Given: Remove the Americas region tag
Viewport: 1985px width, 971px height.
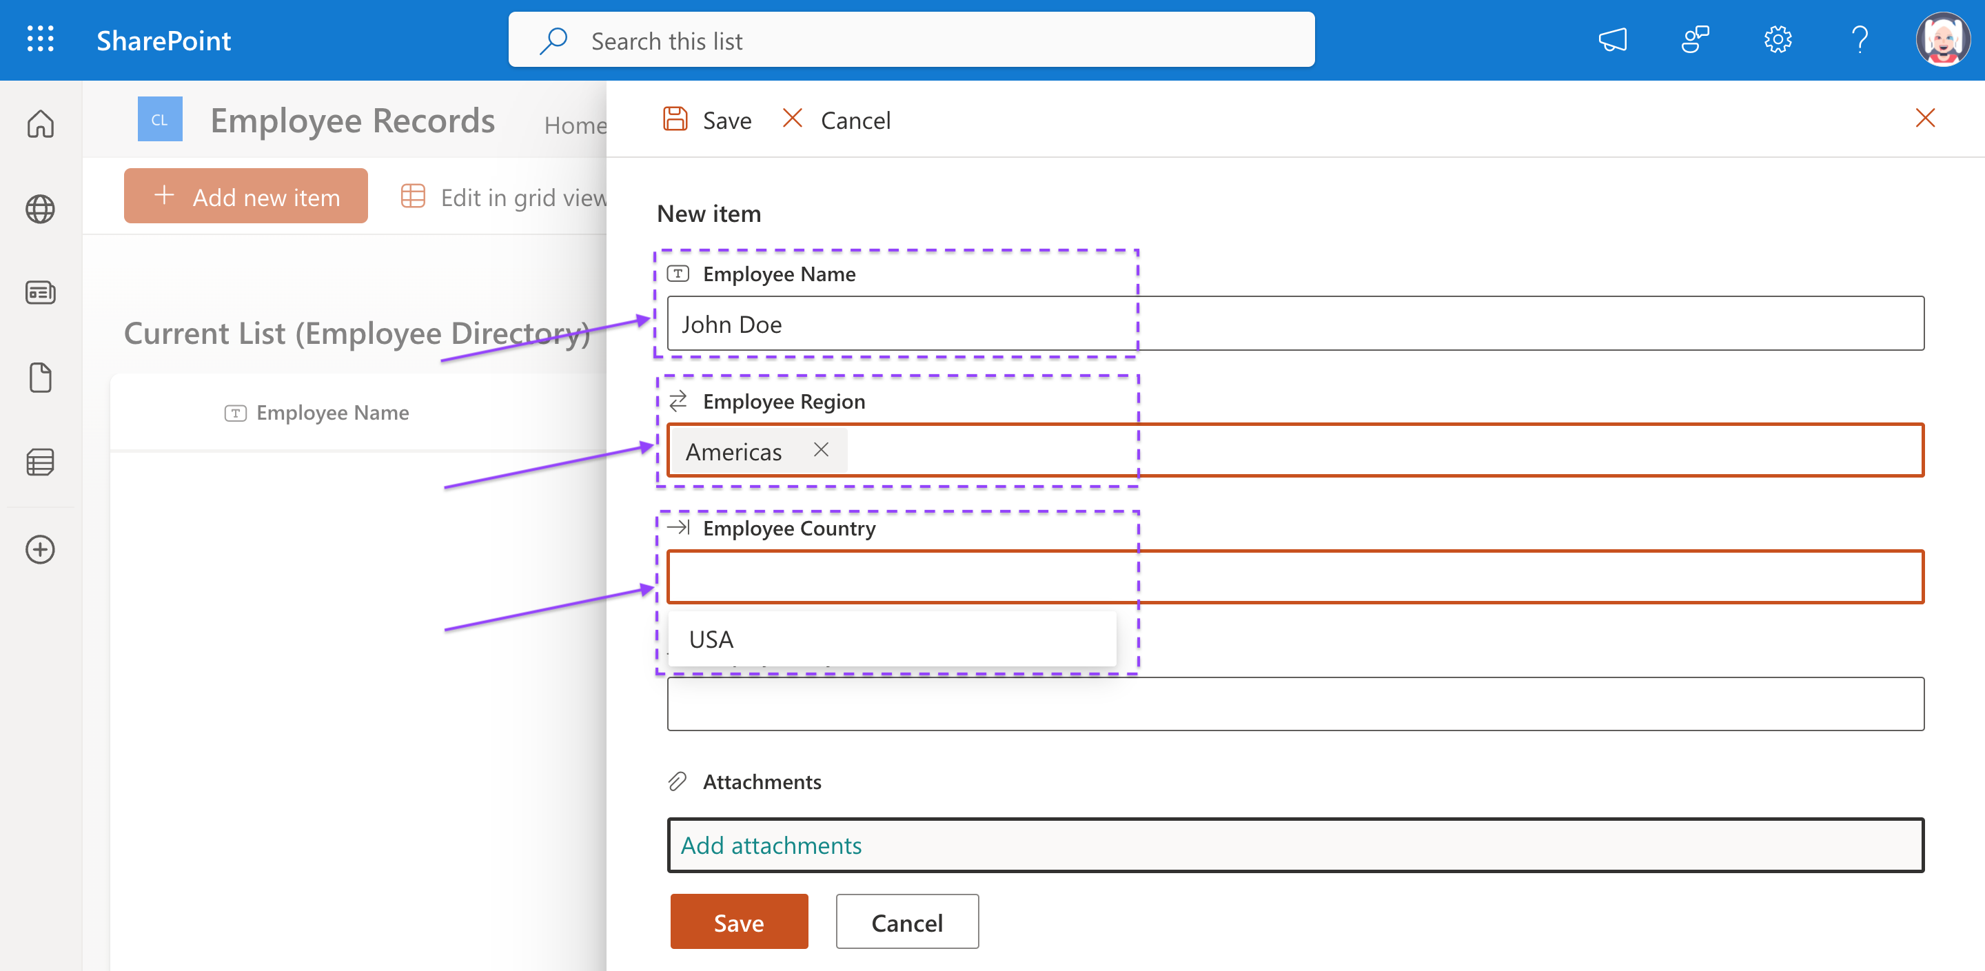Looking at the screenshot, I should (x=821, y=451).
